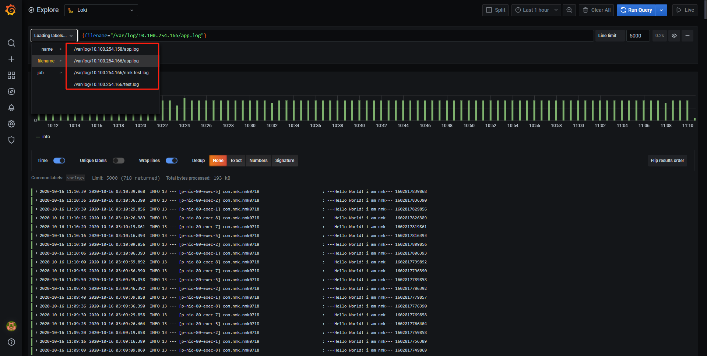Screen dimensions: 707x356
Task: Enable the Unique labels switch
Action: tap(119, 161)
